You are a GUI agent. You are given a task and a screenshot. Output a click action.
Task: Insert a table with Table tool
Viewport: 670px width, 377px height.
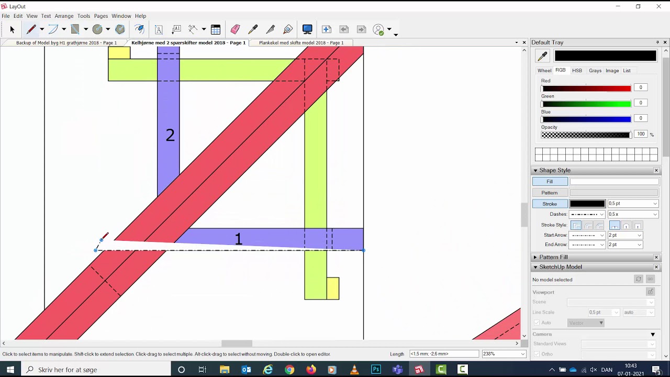216,30
